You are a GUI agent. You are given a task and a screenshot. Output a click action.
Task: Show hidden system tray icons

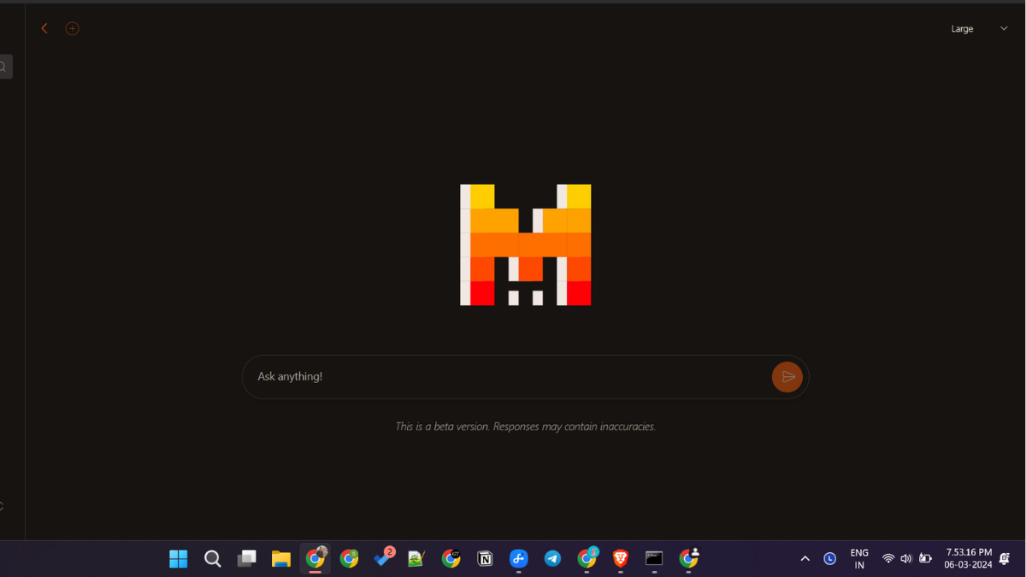tap(805, 559)
